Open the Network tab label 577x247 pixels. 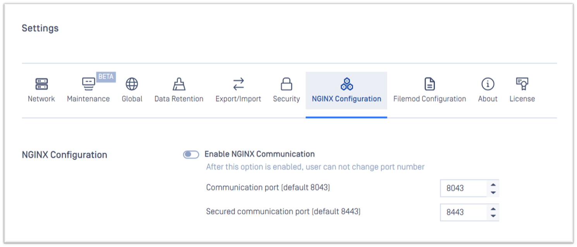point(41,99)
